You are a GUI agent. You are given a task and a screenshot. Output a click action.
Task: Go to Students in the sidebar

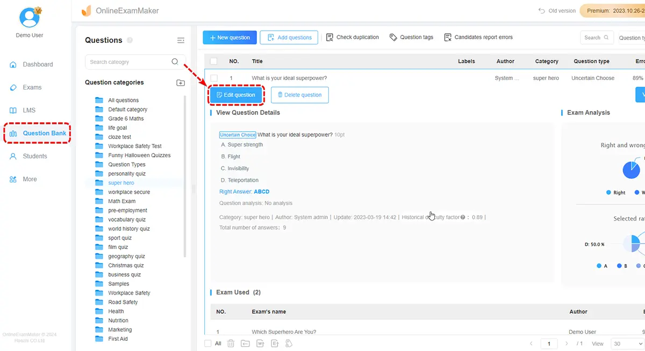pos(34,156)
